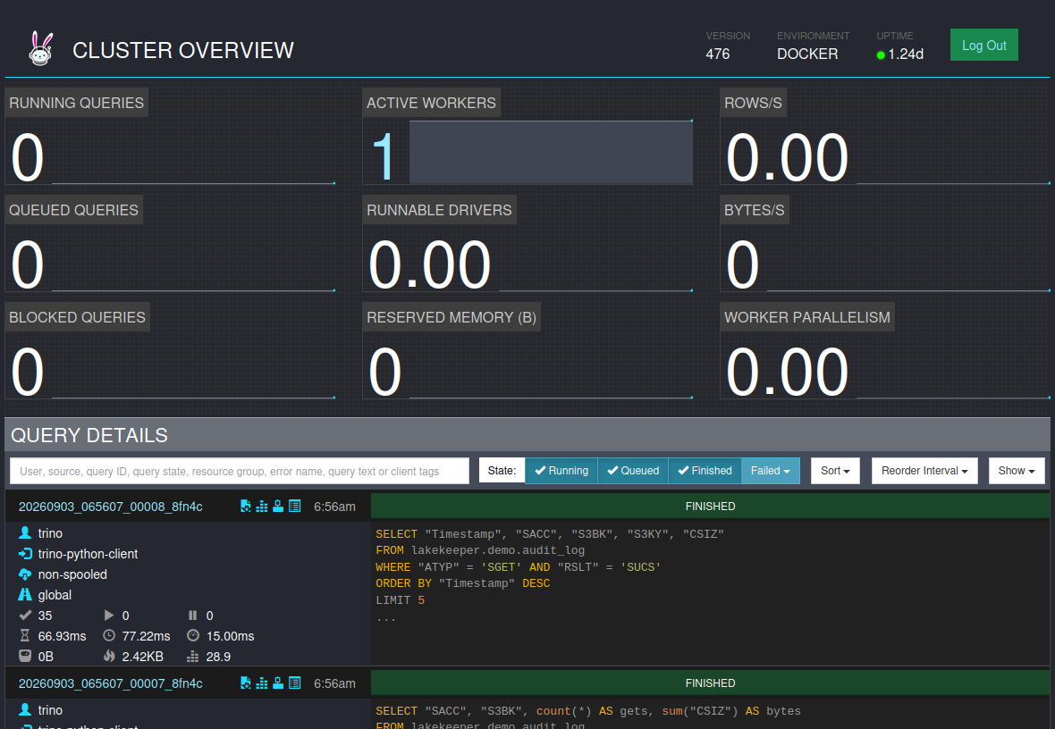
Task: Click the road icon beside global
Action: pyautogui.click(x=25, y=594)
